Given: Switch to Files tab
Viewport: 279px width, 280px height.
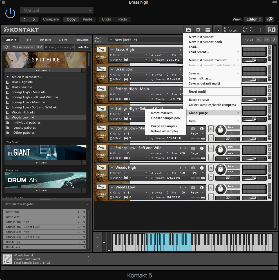Looking at the screenshot, I should point(28,40).
